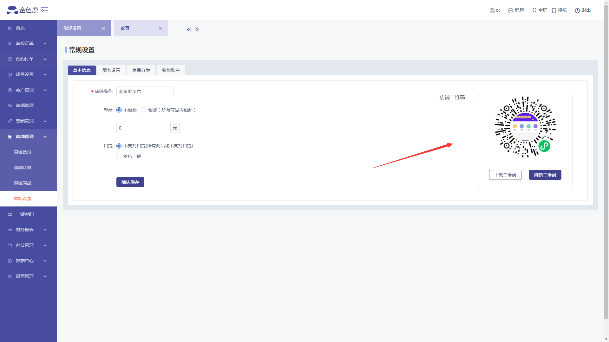Viewport: 609px width, 342px height.
Task: Expand the 客户管理 menu chevron
Action: pyautogui.click(x=45, y=90)
